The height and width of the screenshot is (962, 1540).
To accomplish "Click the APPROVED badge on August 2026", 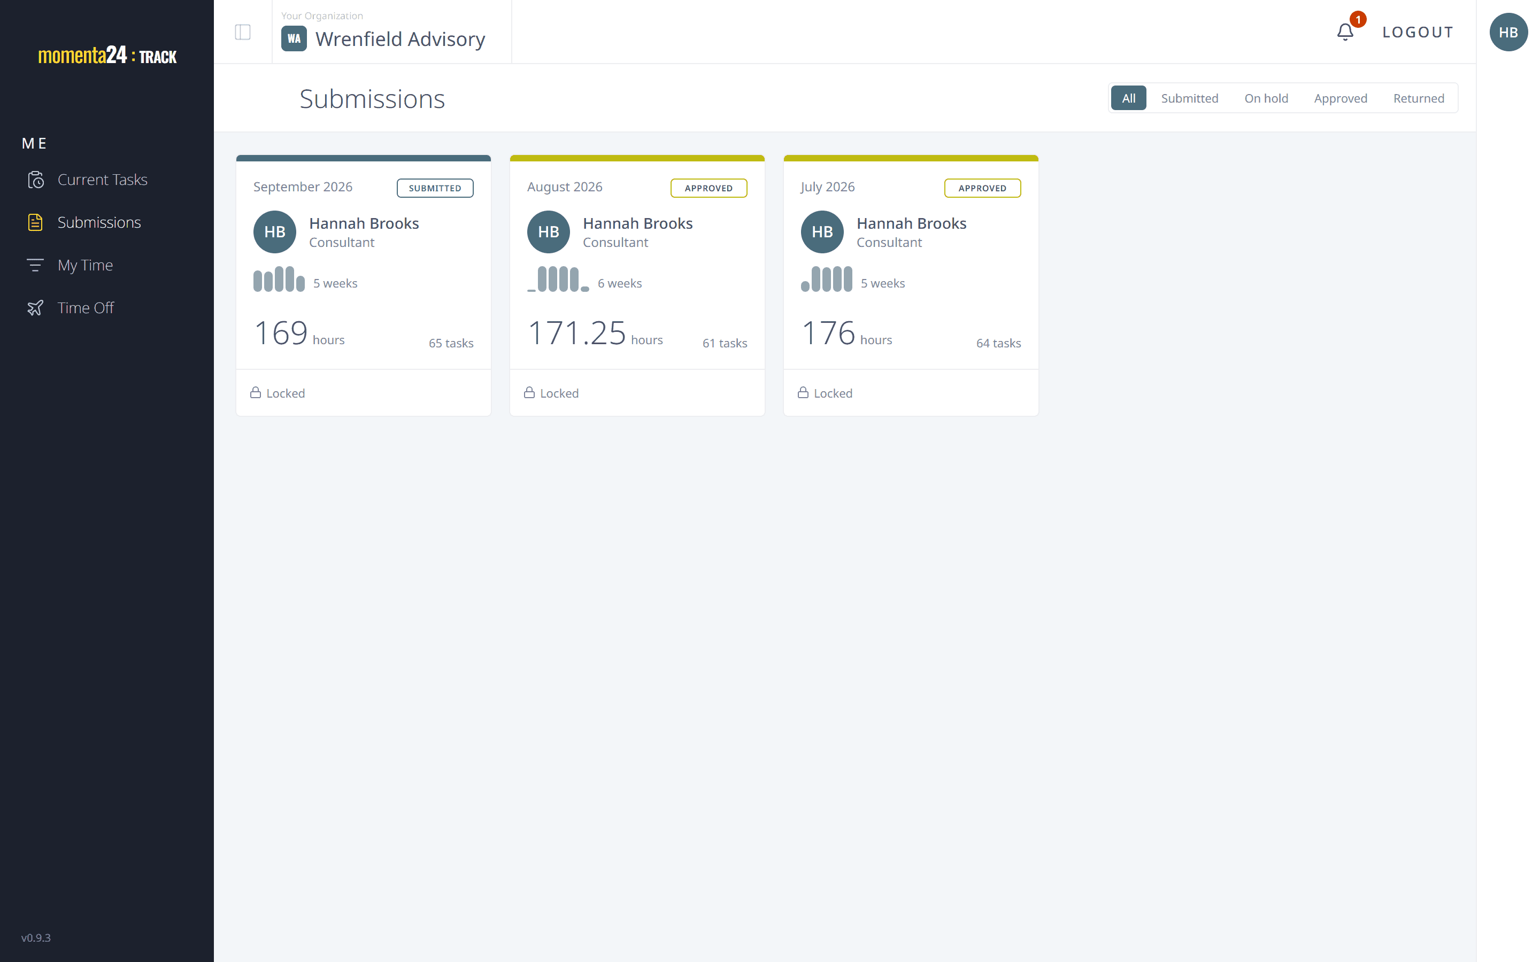I will point(709,188).
